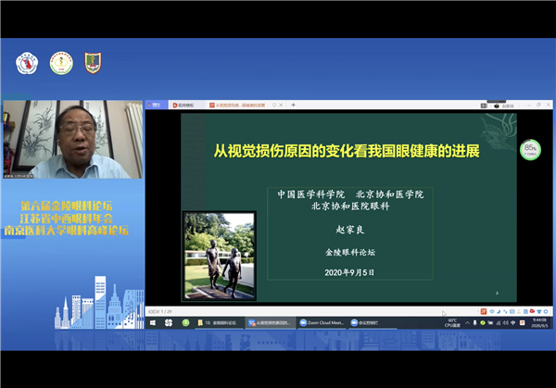The width and height of the screenshot is (556, 388).
Task: Click the CPU temperature 60°C readout
Action: pos(452,323)
